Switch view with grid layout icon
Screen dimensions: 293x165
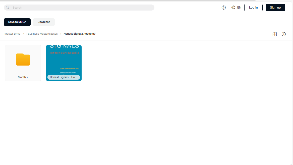274,34
